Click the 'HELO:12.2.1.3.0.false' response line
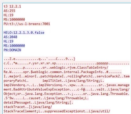The width and height of the screenshot is (131, 114). (24, 33)
